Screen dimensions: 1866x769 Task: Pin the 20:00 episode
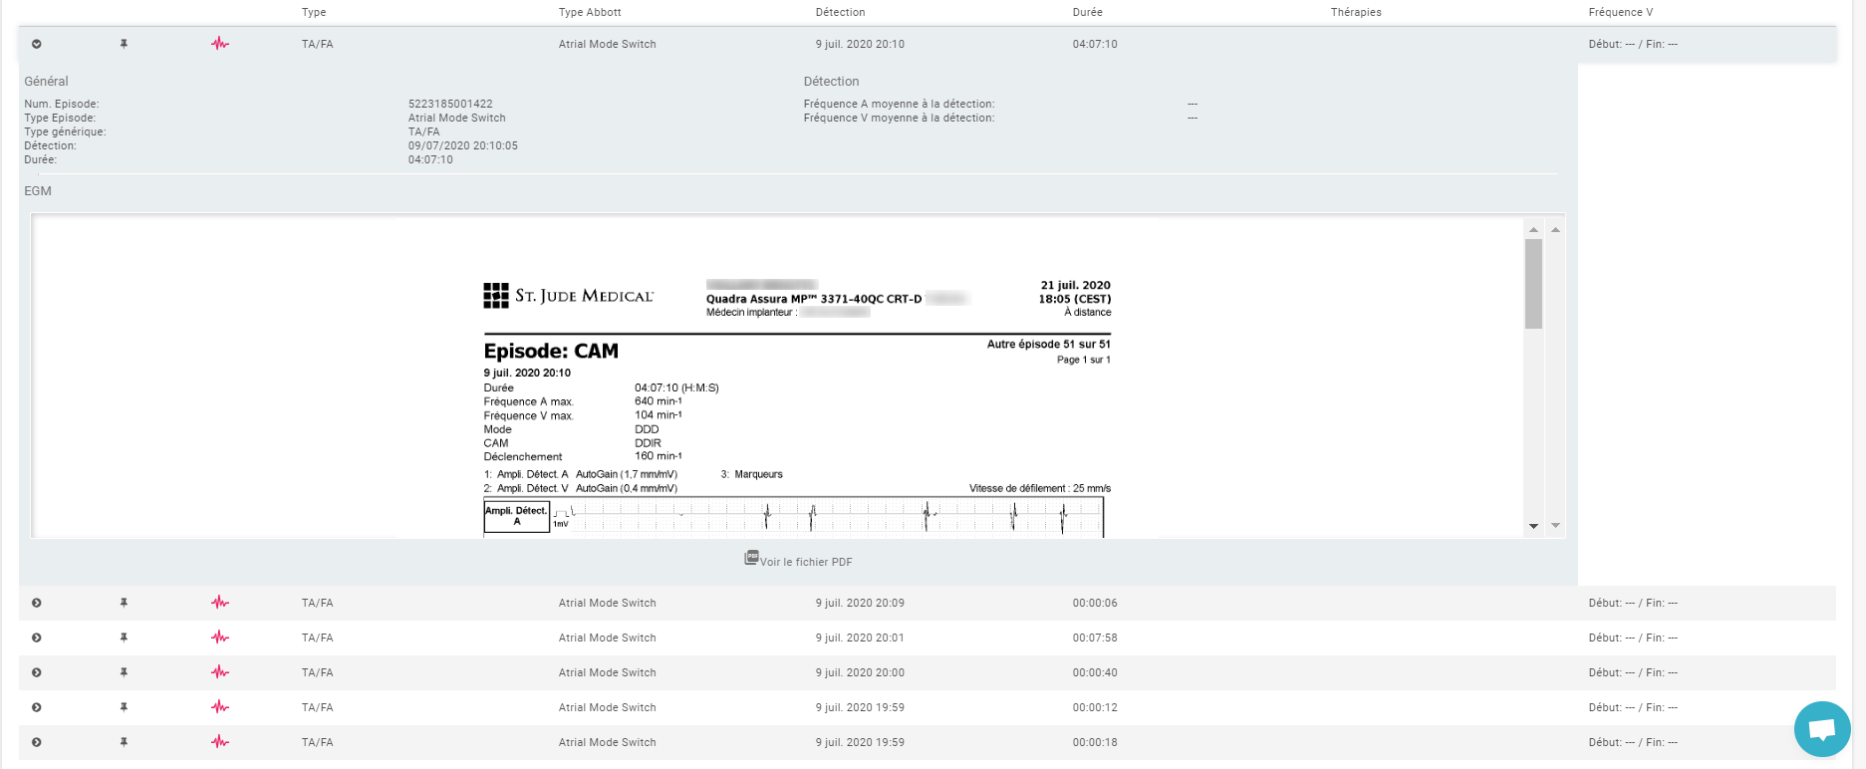124,672
